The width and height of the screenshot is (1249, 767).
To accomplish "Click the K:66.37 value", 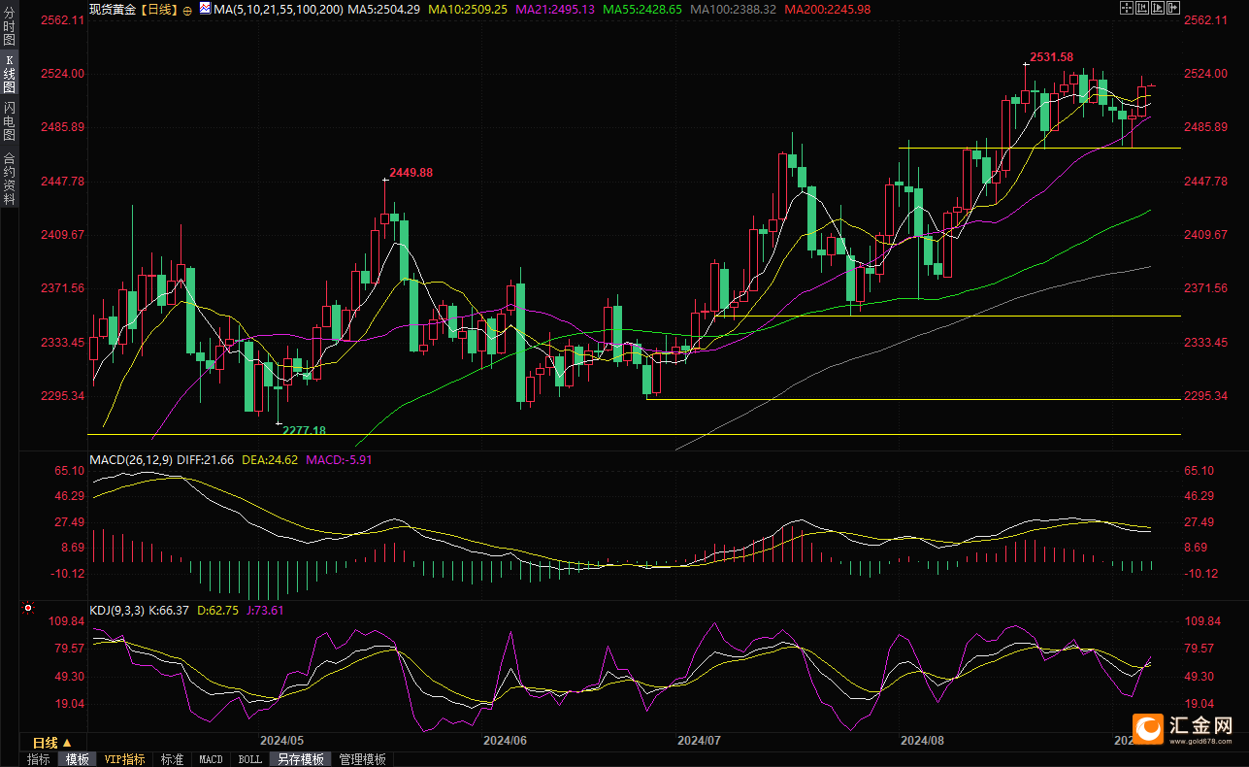I will pyautogui.click(x=170, y=611).
